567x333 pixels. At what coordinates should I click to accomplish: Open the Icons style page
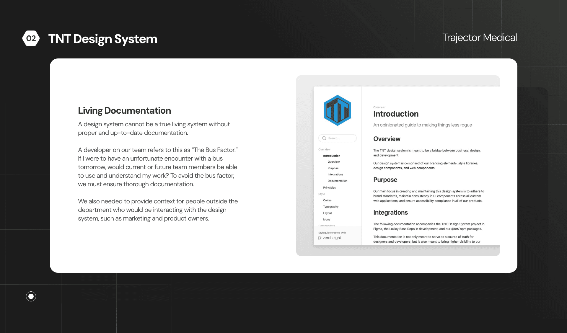pyautogui.click(x=326, y=219)
